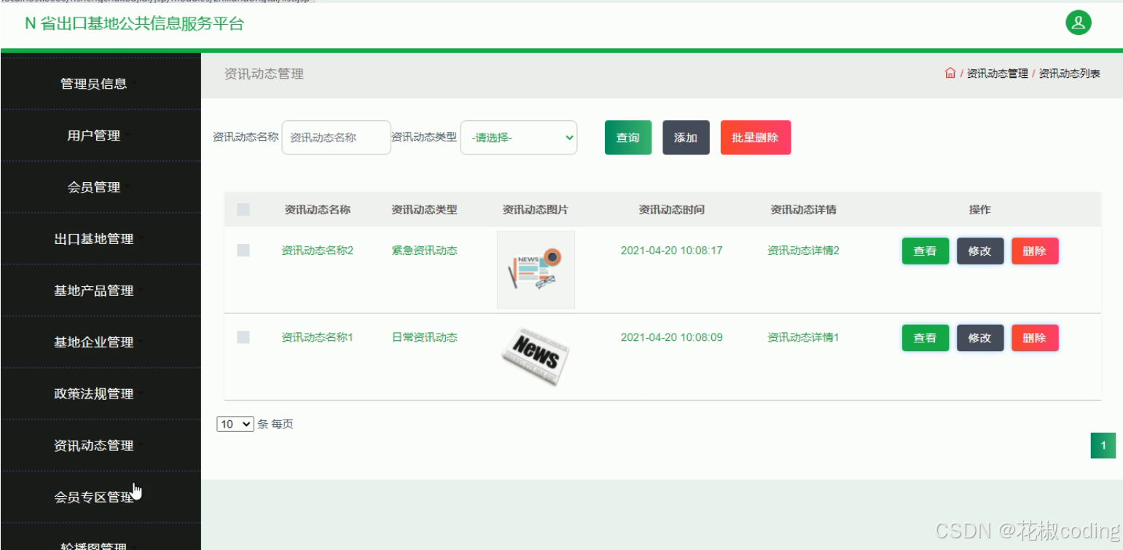
Task: Open the 资讯动态类型 dropdown
Action: tap(518, 137)
